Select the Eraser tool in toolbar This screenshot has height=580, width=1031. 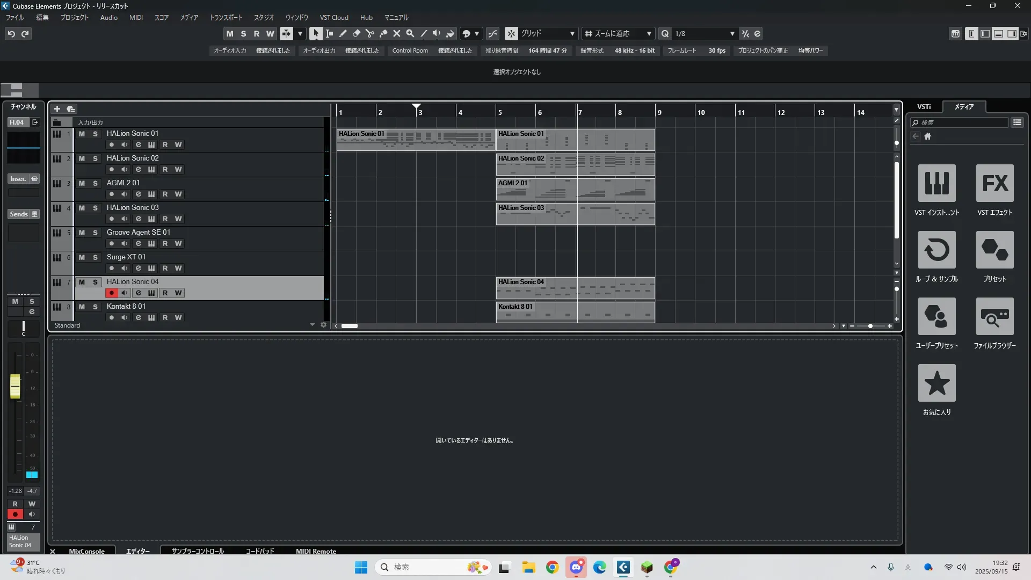pyautogui.click(x=356, y=33)
